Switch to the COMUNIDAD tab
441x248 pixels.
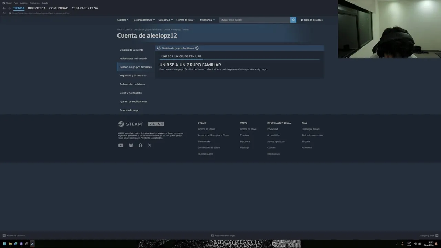(x=59, y=8)
